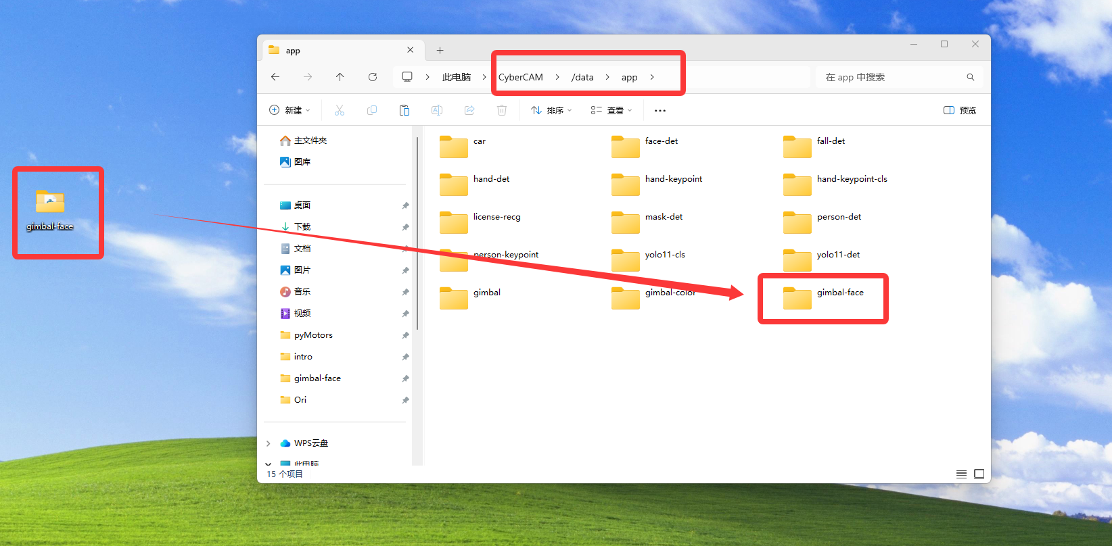Open gimbal-face in the sidebar quick access

[310, 378]
